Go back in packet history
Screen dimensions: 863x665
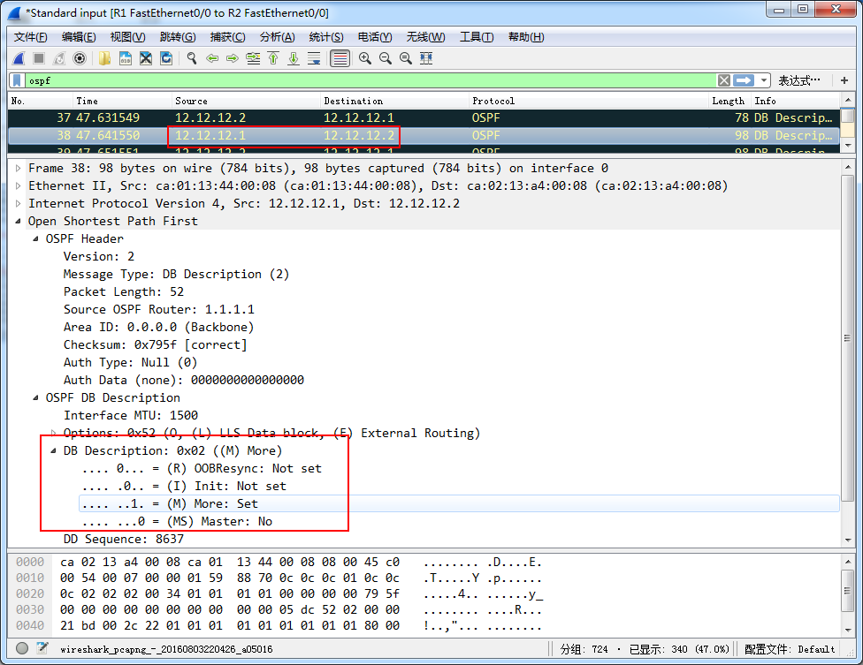pos(212,58)
